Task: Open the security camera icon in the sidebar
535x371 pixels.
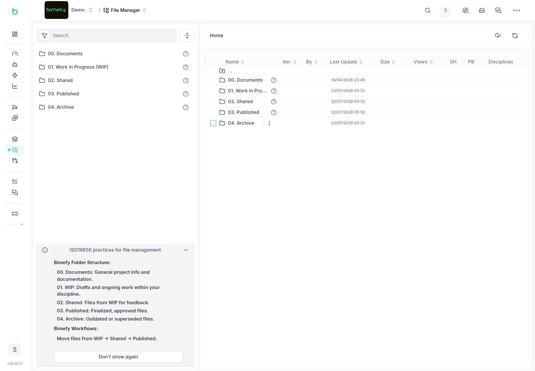Action: 15,107
